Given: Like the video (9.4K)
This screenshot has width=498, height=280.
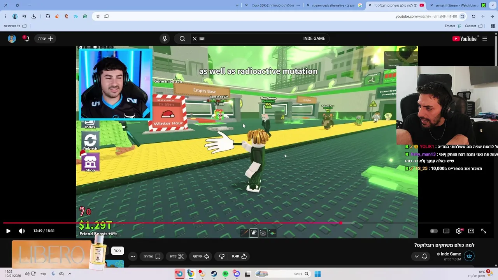Looking at the screenshot, I should [x=239, y=256].
